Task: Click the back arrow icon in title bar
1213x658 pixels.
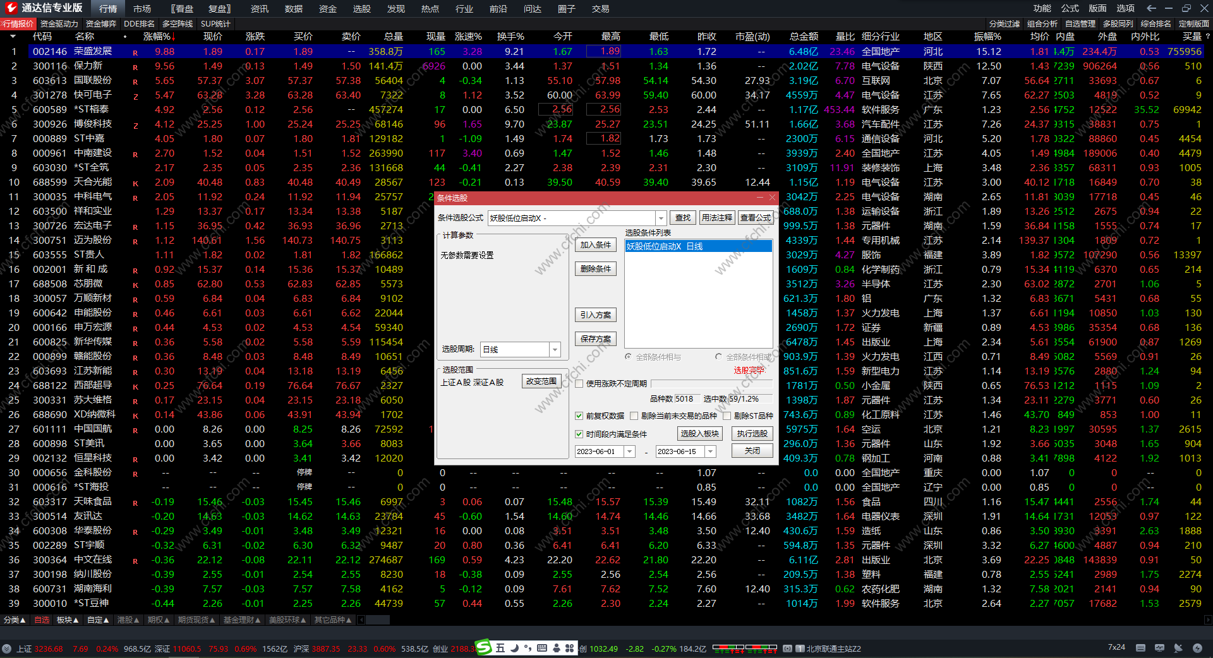Action: click(x=1151, y=8)
